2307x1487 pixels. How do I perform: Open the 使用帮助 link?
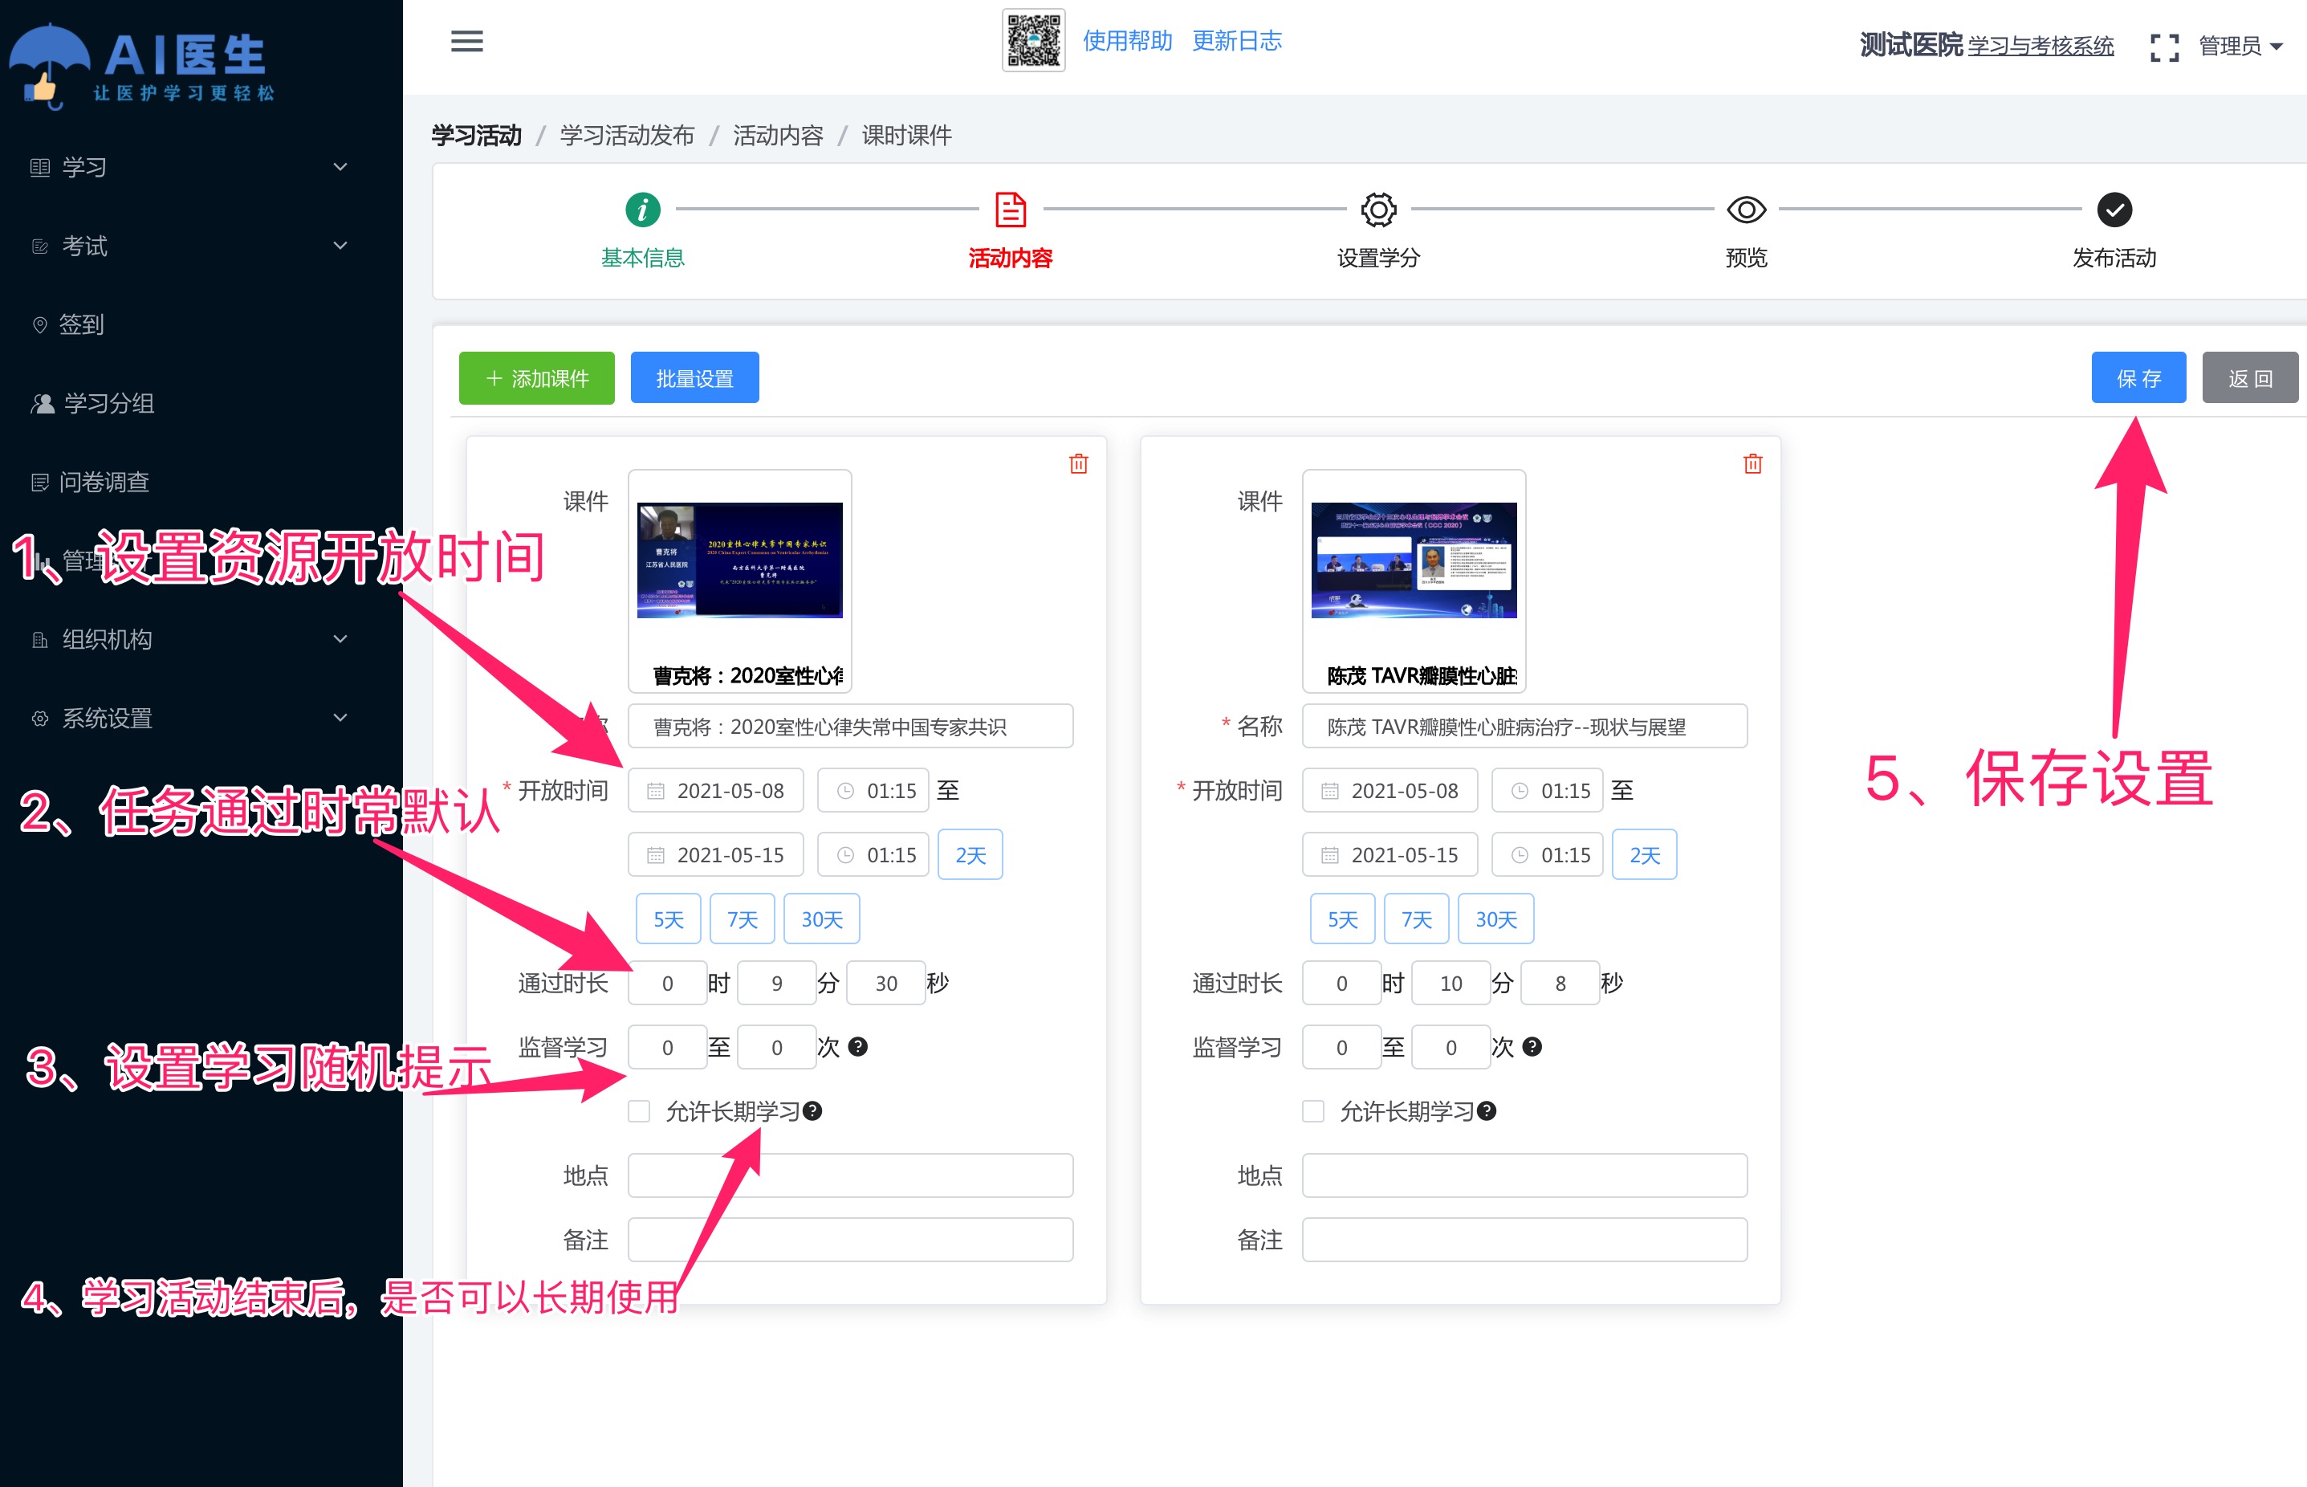click(x=1128, y=41)
